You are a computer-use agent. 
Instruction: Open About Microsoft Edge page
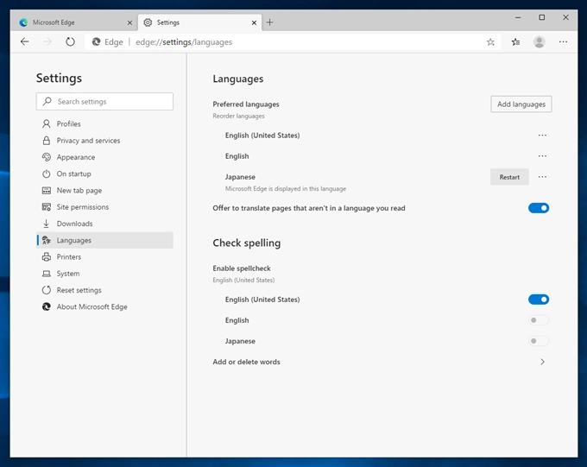coord(104,306)
